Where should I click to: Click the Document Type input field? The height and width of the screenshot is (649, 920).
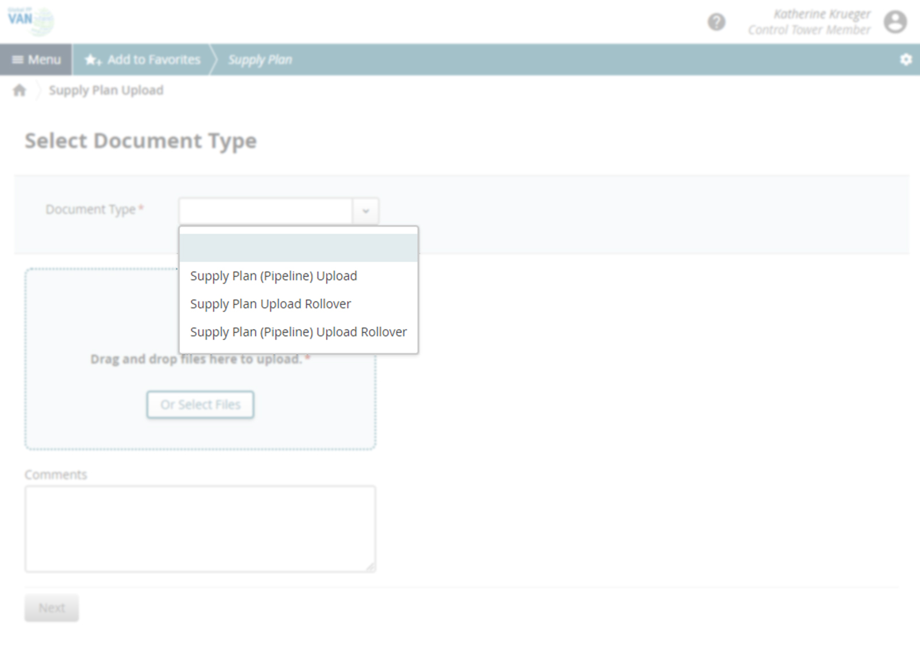pyautogui.click(x=266, y=211)
